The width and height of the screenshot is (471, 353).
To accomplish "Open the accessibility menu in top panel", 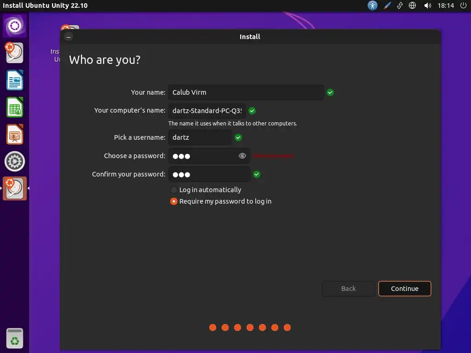I will (x=373, y=6).
